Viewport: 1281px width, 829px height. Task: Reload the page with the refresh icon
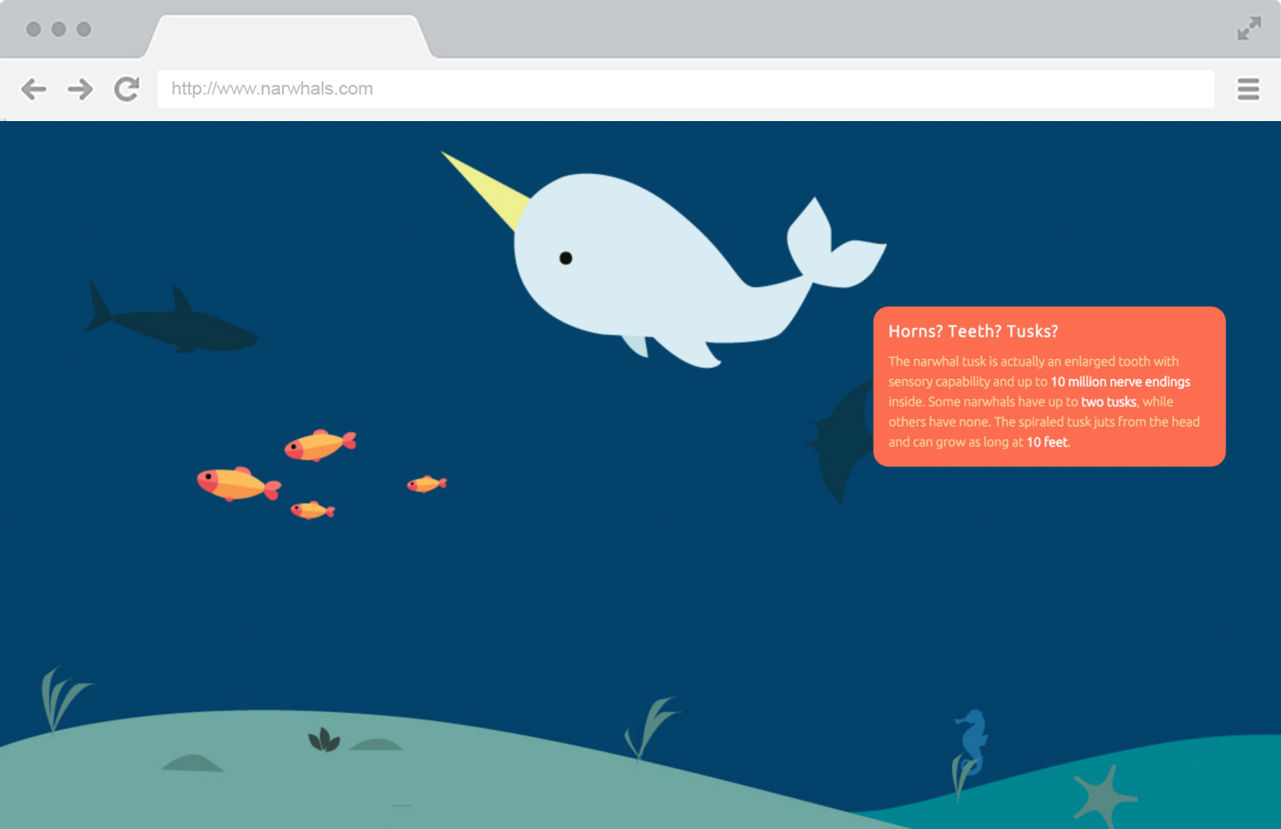pos(127,88)
